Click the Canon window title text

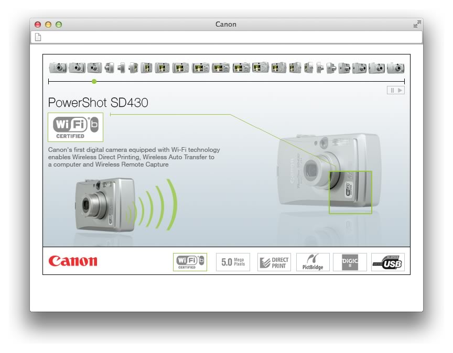[226, 24]
